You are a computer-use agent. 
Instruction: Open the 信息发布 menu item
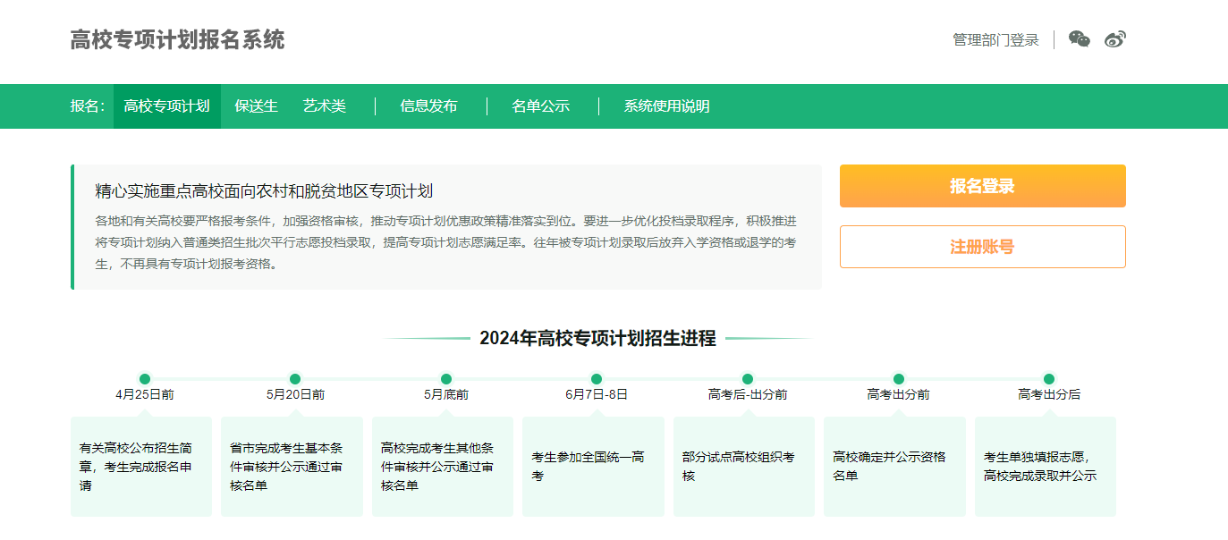click(x=428, y=106)
